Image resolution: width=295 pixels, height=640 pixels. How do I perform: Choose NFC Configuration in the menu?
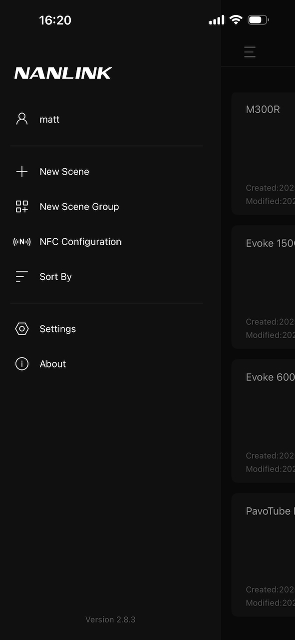point(80,241)
